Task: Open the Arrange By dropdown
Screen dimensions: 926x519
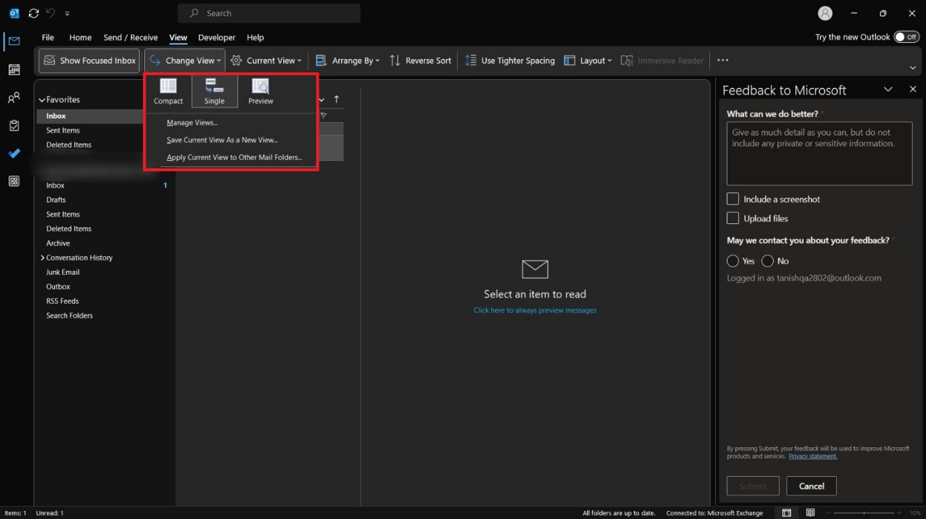Action: [347, 60]
